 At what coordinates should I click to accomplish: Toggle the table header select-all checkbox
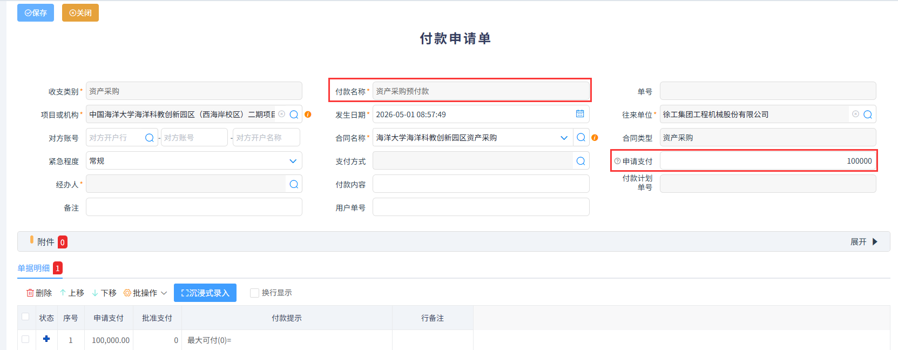point(25,317)
